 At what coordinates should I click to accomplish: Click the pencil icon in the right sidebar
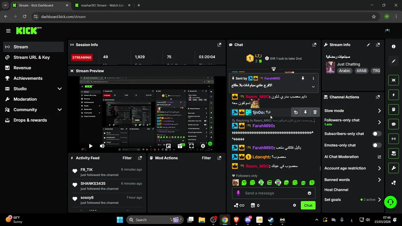pyautogui.click(x=394, y=61)
